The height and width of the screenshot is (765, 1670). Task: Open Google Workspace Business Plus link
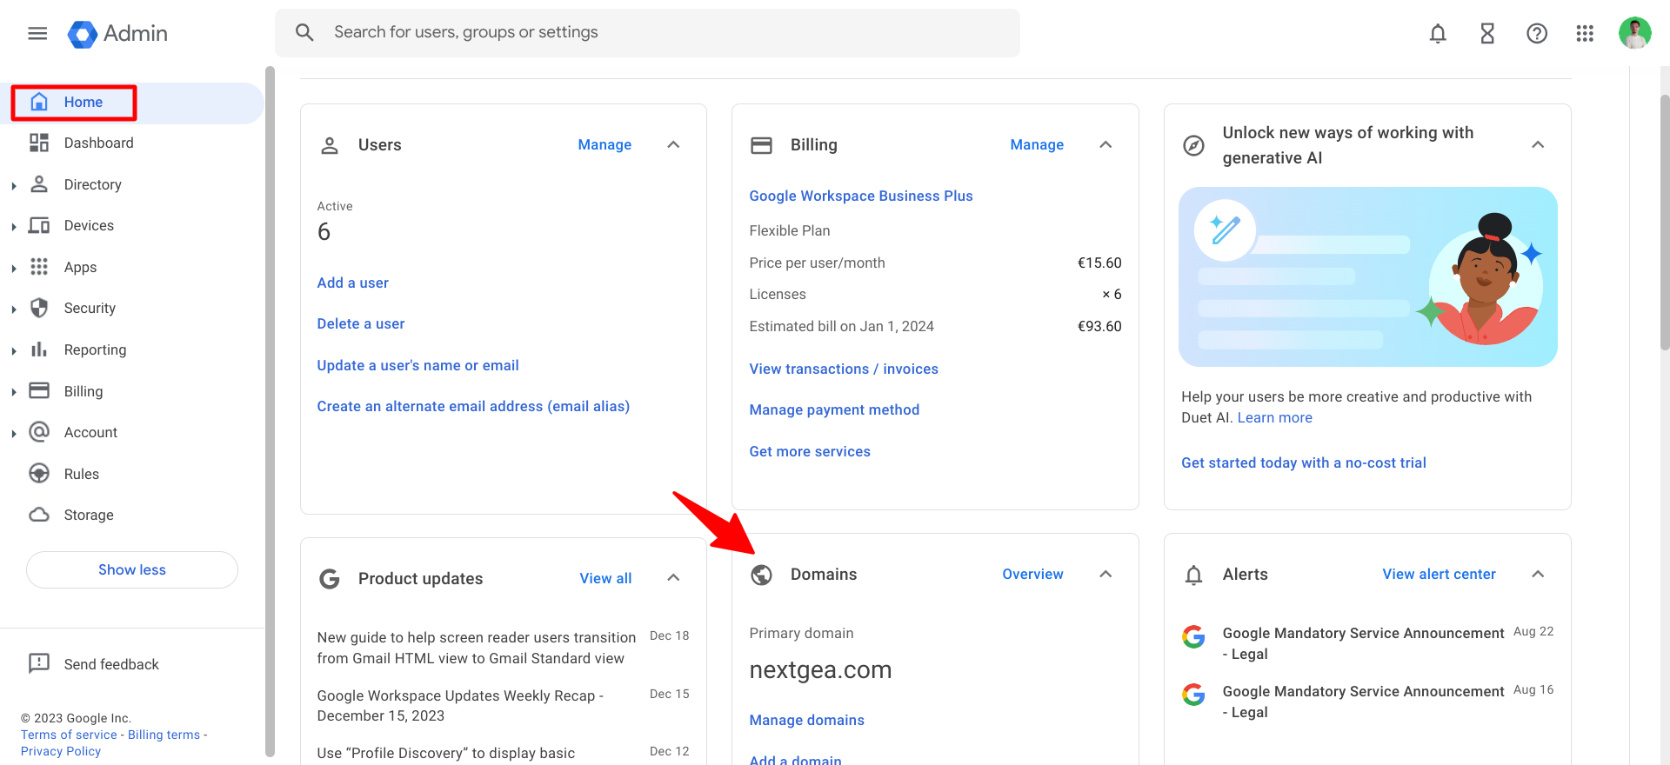coord(861,196)
